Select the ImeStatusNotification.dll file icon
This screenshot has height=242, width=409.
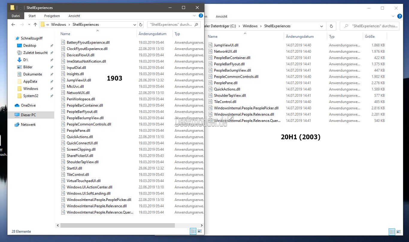(63, 61)
